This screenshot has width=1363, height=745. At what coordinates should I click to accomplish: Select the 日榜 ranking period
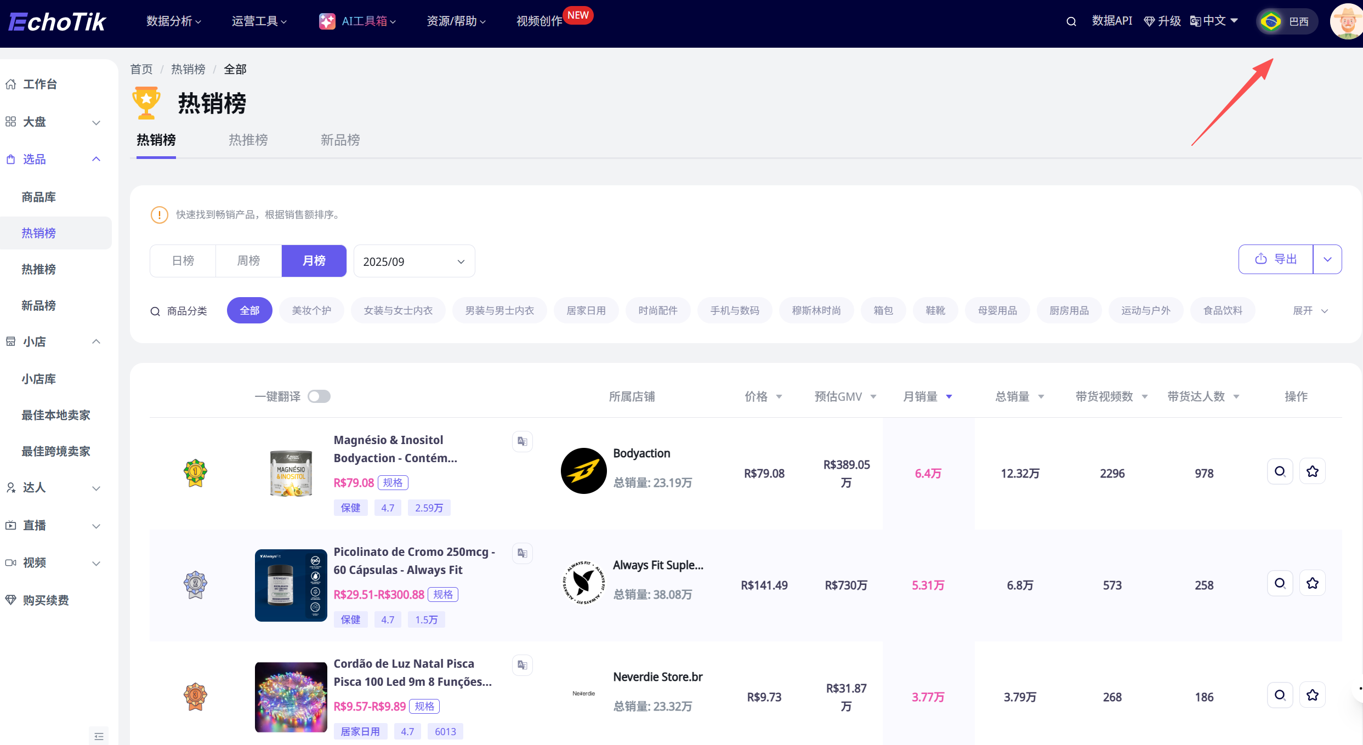coord(183,261)
